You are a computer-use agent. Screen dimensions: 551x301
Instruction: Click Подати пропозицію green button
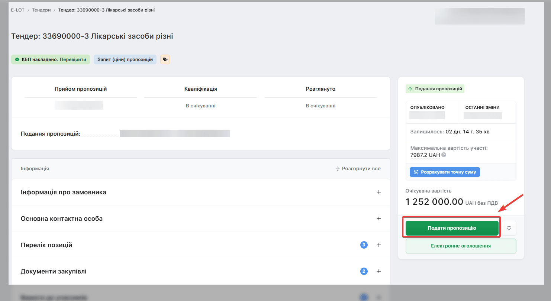coord(452,228)
